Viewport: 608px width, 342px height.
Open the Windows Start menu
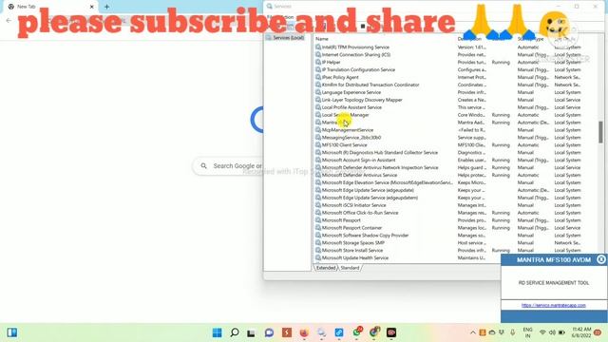(x=218, y=332)
